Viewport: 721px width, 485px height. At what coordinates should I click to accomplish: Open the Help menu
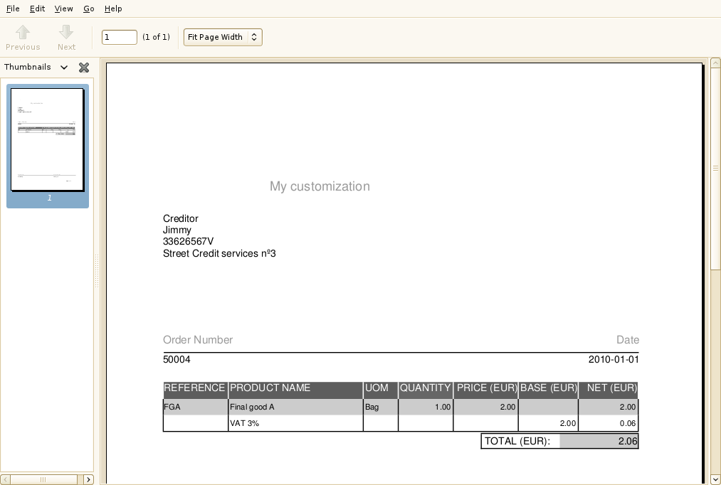point(113,9)
